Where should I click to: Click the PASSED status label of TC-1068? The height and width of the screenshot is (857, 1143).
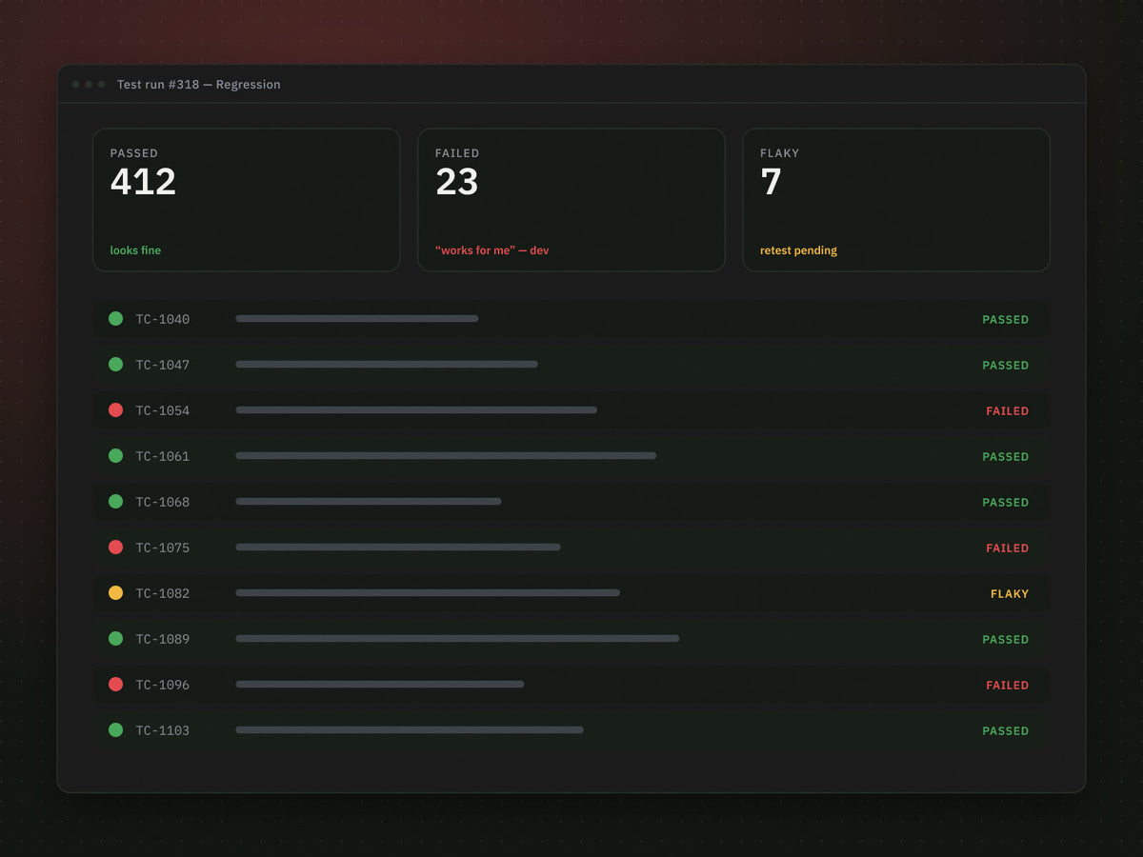click(x=1006, y=503)
